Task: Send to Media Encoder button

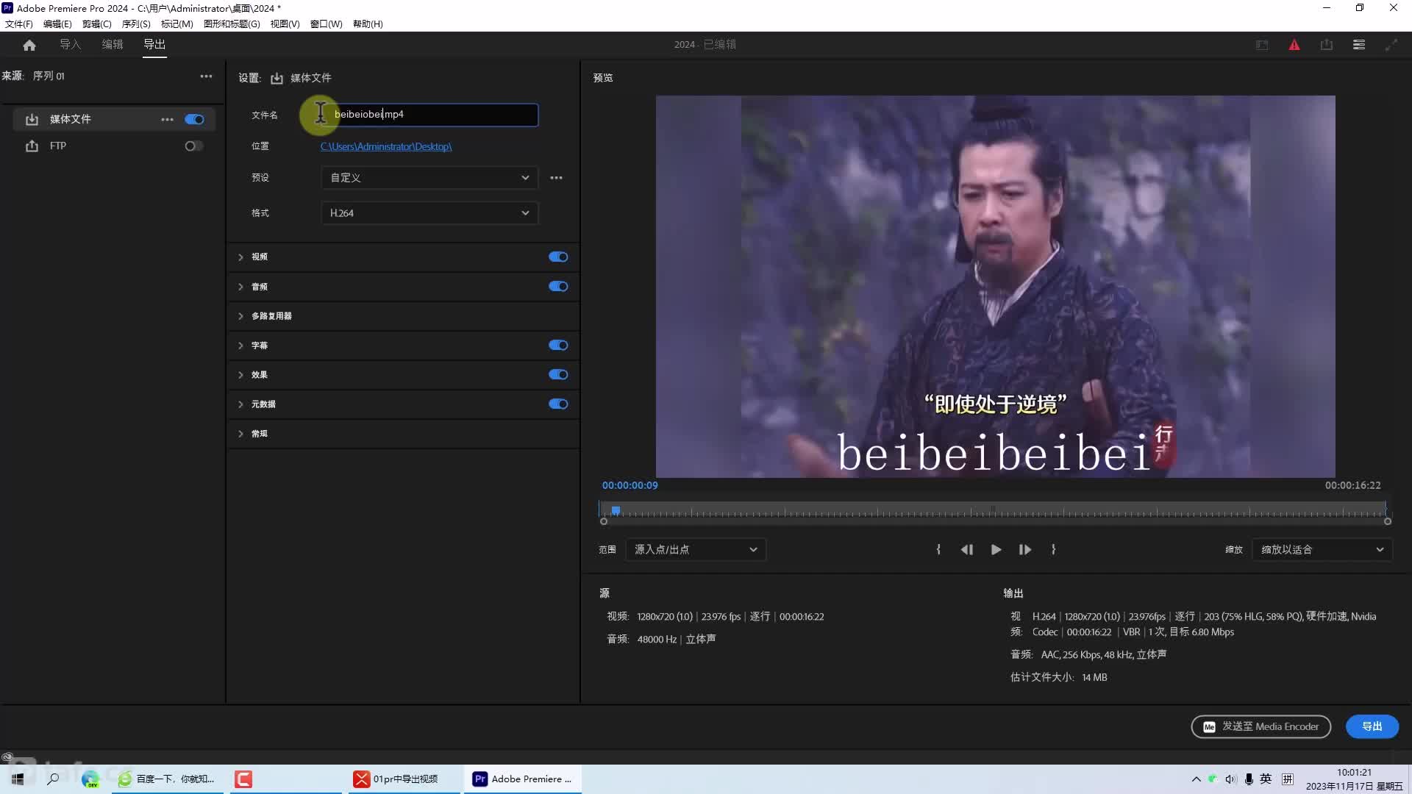Action: (x=1261, y=727)
